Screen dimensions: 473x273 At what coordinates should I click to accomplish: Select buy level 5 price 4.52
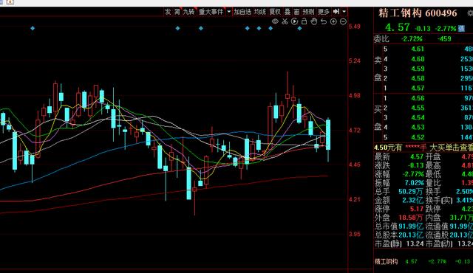coord(418,137)
